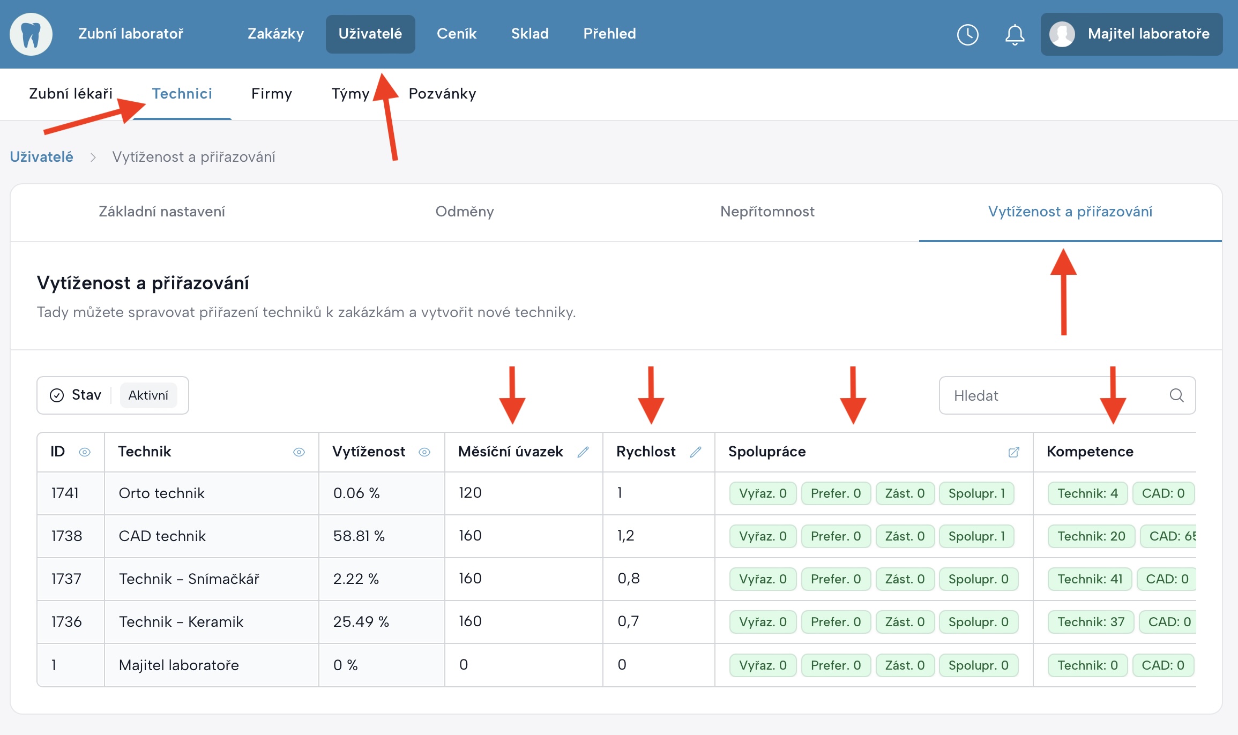Screen dimensions: 1238x735
Task: Click the edit pencil next to Měsíční úvazek
Action: click(x=583, y=452)
